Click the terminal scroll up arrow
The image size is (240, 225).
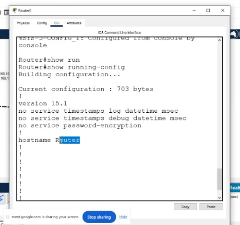click(219, 40)
